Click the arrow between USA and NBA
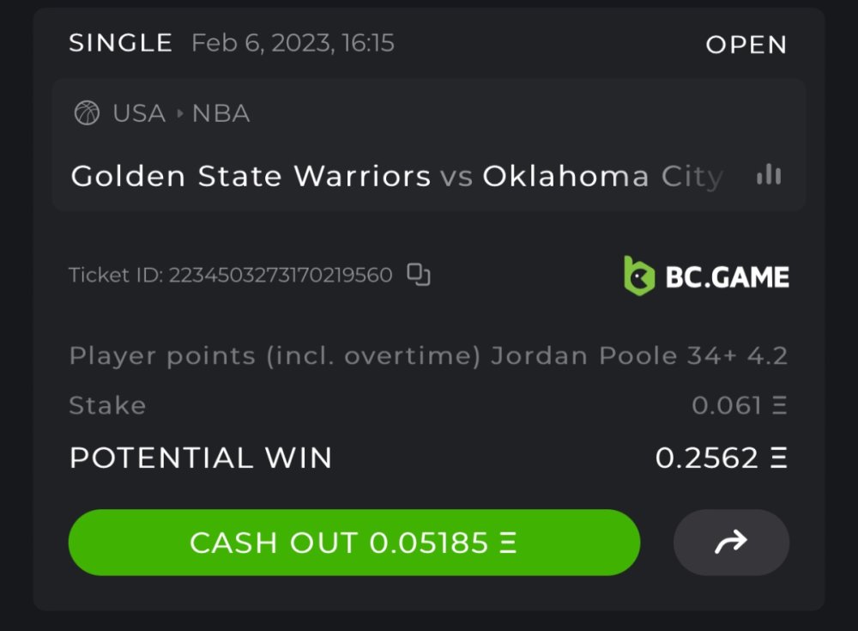Screen dimensions: 858x631 click(179, 113)
